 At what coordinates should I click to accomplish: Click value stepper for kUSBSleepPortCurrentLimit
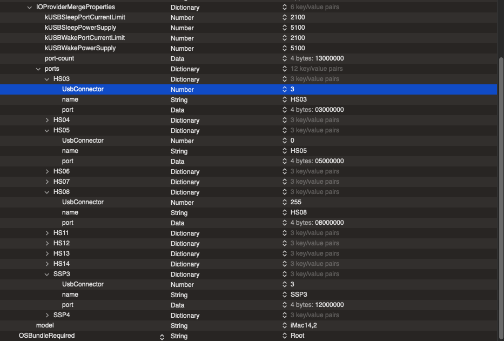click(x=285, y=17)
